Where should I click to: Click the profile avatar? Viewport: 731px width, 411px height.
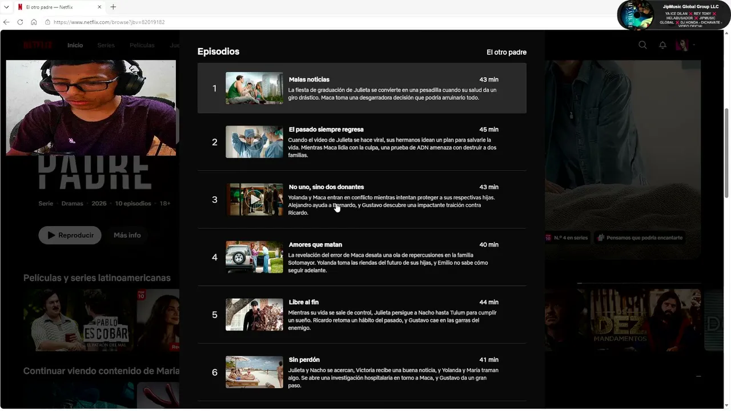tap(682, 45)
